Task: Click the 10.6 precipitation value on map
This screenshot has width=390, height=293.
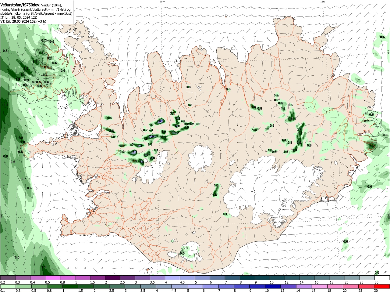Action: [x=161, y=121]
